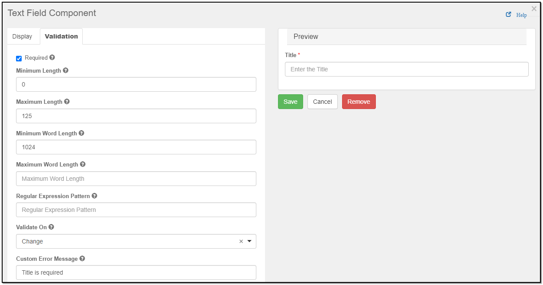543x285 pixels.
Task: Open the Change combo box
Action: click(x=136, y=241)
